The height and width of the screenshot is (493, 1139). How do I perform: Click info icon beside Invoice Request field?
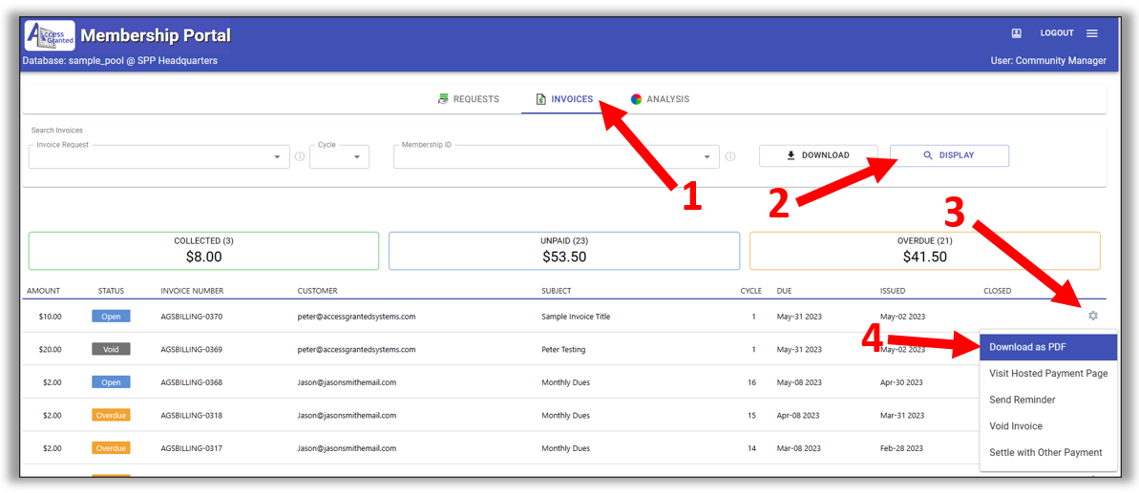(300, 157)
